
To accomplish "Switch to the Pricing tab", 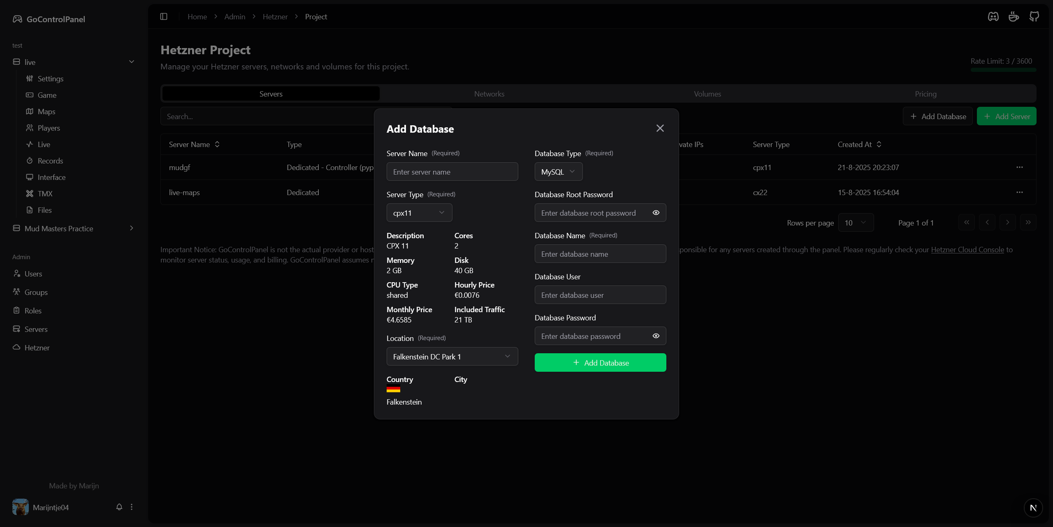I will pos(925,94).
